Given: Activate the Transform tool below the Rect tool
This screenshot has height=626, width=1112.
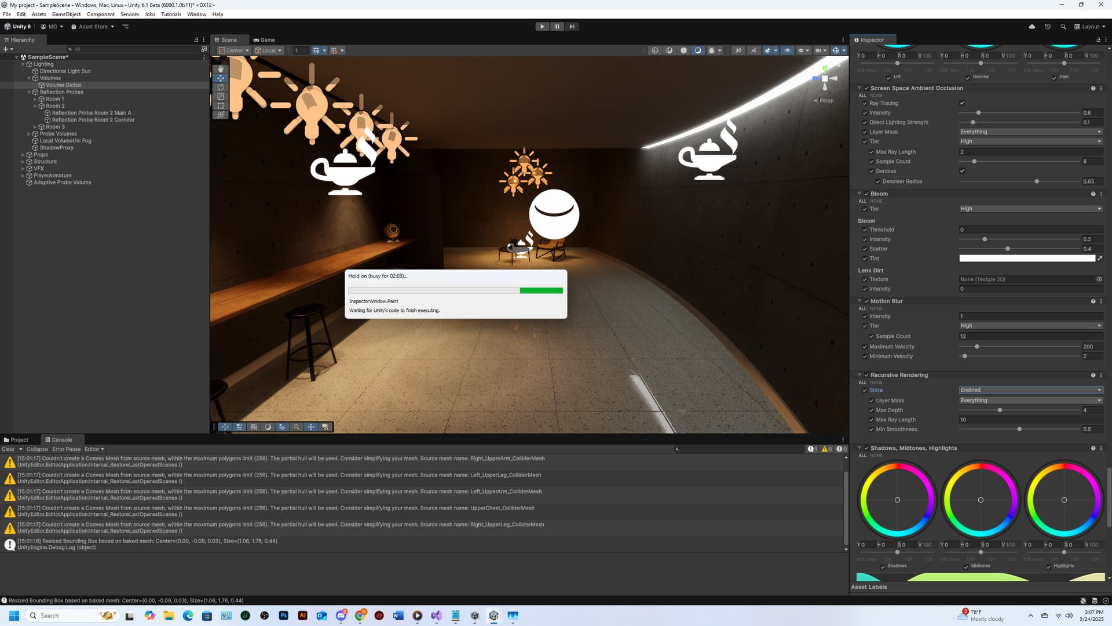Looking at the screenshot, I should click(220, 115).
